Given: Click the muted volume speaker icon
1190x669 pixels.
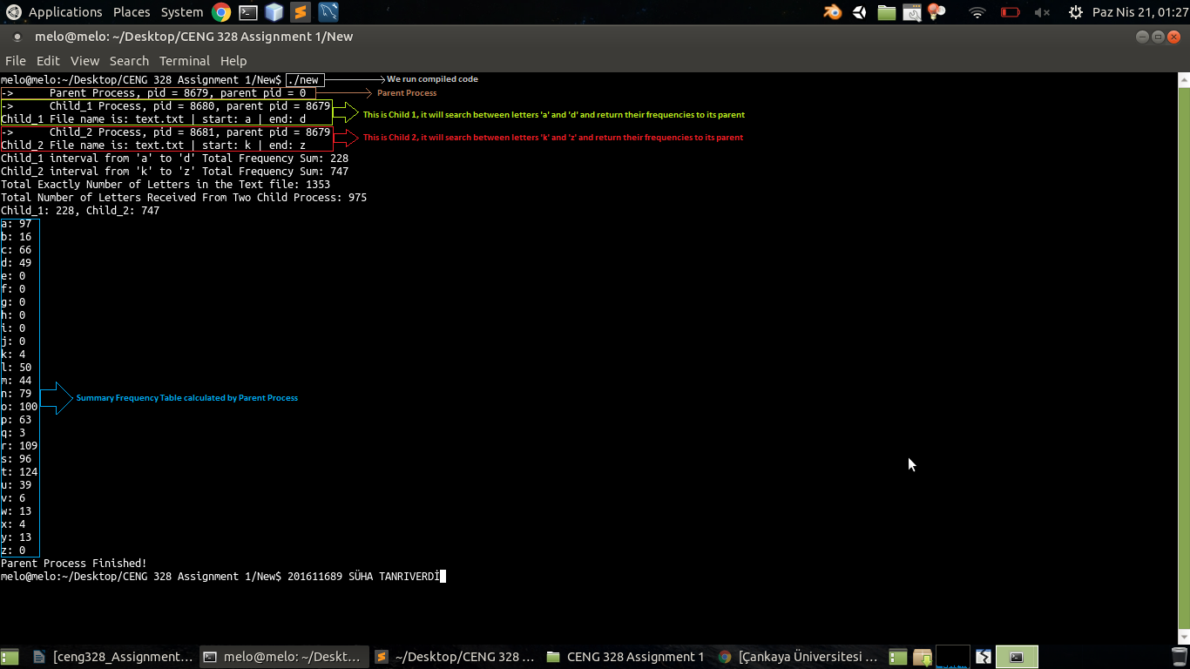Looking at the screenshot, I should pyautogui.click(x=1043, y=12).
